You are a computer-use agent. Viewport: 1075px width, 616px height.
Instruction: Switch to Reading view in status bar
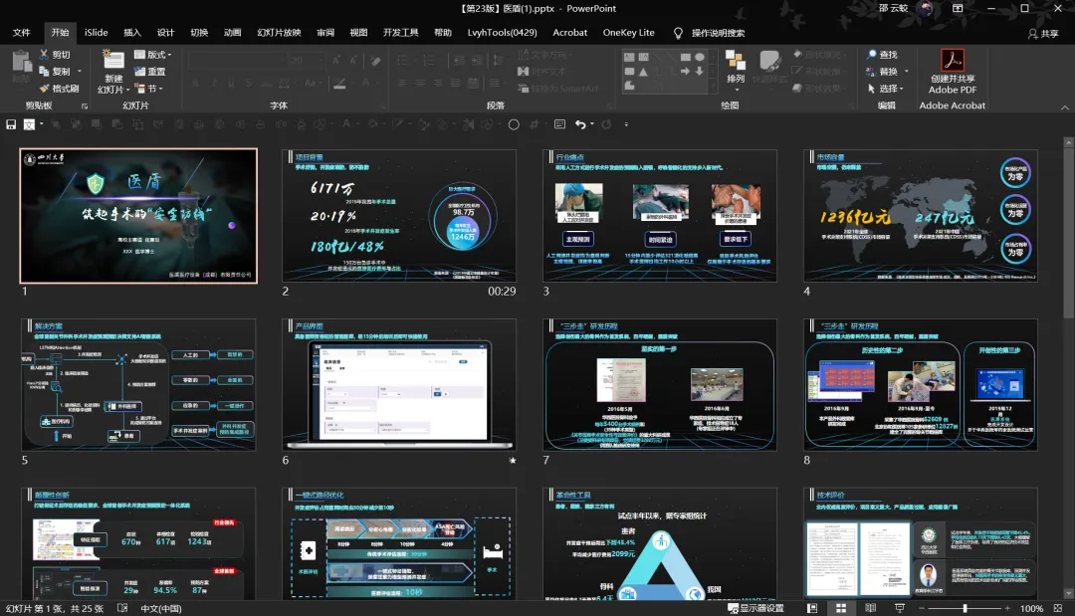pyautogui.click(x=870, y=608)
